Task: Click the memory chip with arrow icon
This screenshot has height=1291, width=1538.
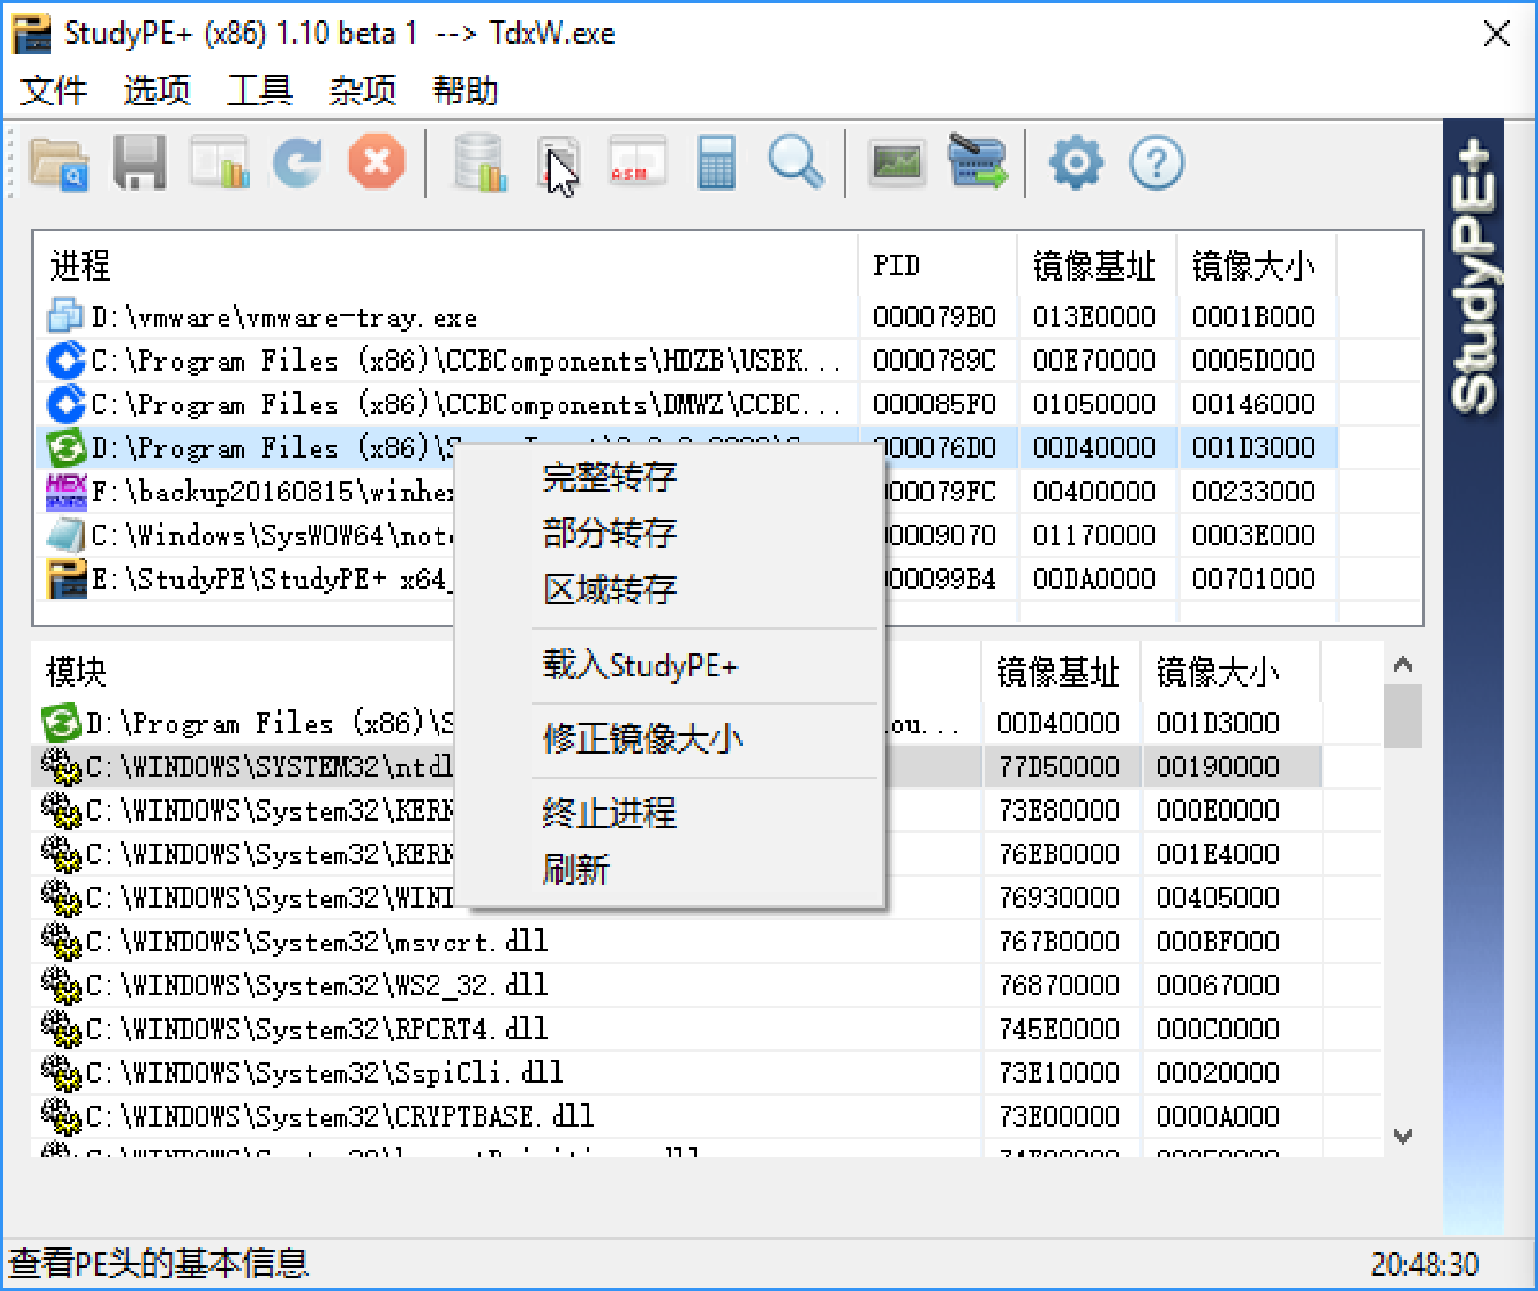Action: (977, 161)
